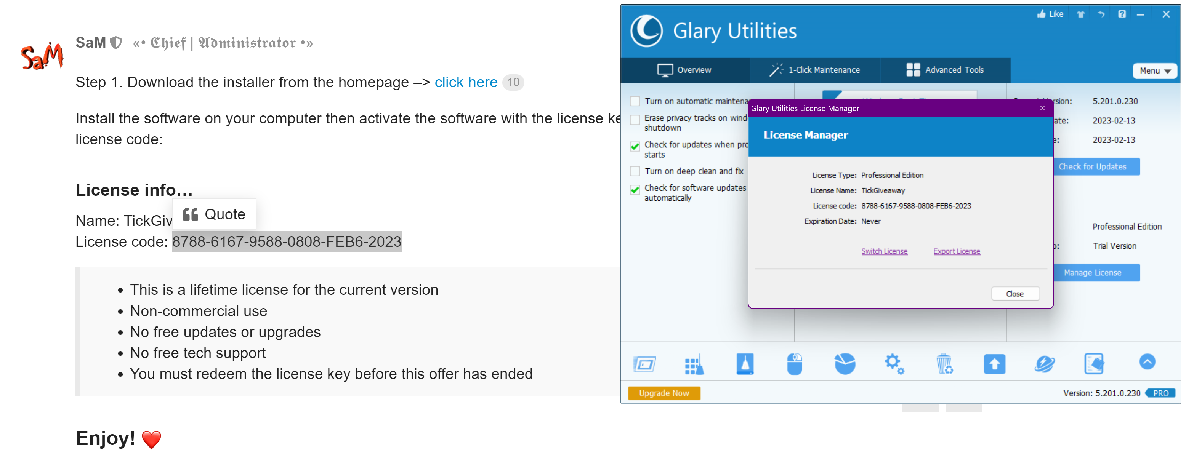
Task: Expand the toolbar with the up-chevron button
Action: [1147, 362]
